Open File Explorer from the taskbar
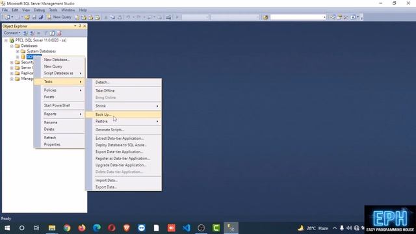The width and height of the screenshot is (416, 234). pos(52,228)
